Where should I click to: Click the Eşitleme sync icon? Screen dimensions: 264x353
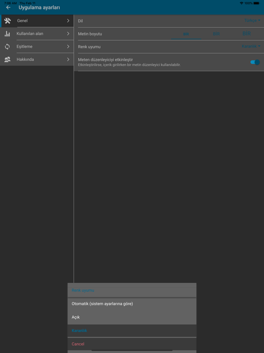(8, 46)
